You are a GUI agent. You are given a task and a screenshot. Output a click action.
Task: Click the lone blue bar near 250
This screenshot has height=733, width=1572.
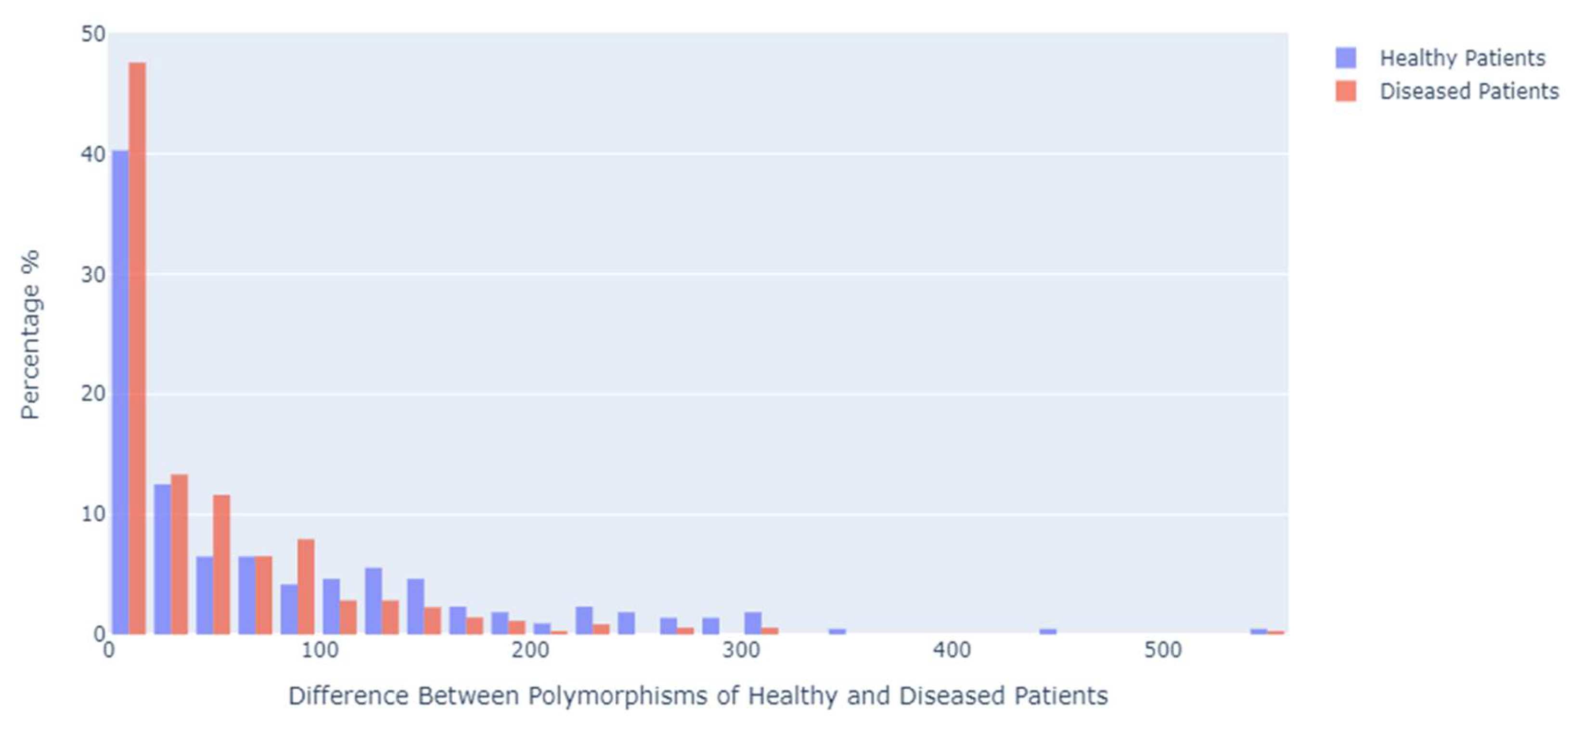626,623
